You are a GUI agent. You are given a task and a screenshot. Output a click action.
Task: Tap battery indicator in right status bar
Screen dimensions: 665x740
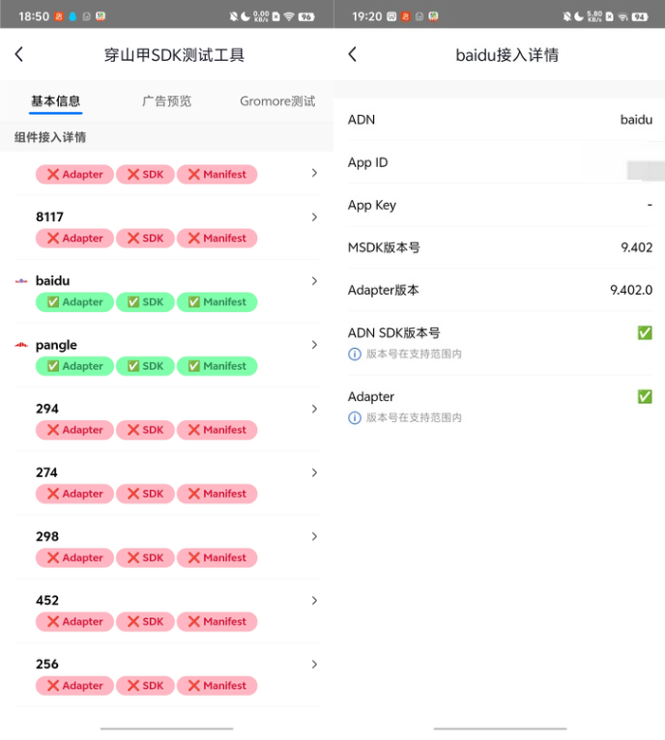coord(639,16)
